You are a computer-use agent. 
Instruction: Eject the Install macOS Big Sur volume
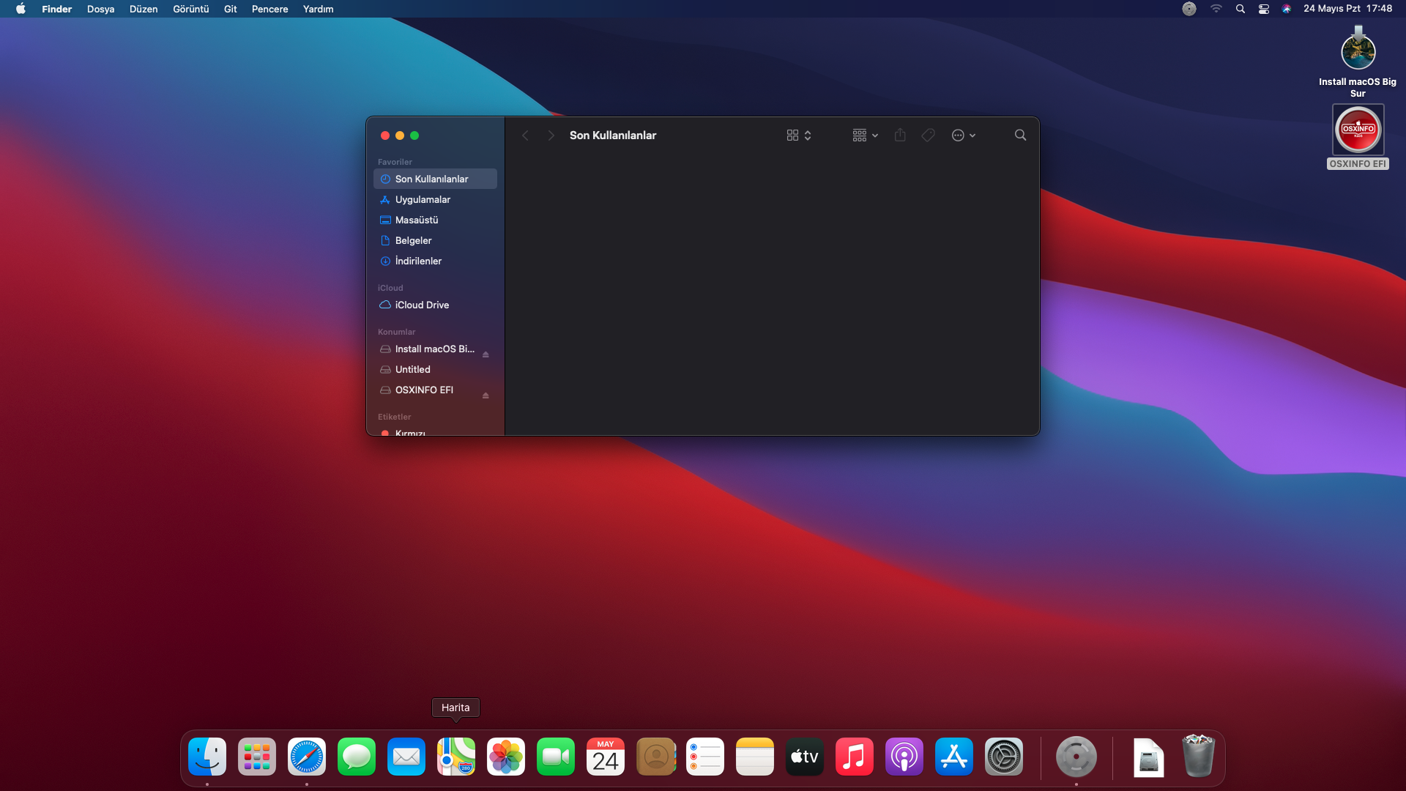(x=486, y=354)
